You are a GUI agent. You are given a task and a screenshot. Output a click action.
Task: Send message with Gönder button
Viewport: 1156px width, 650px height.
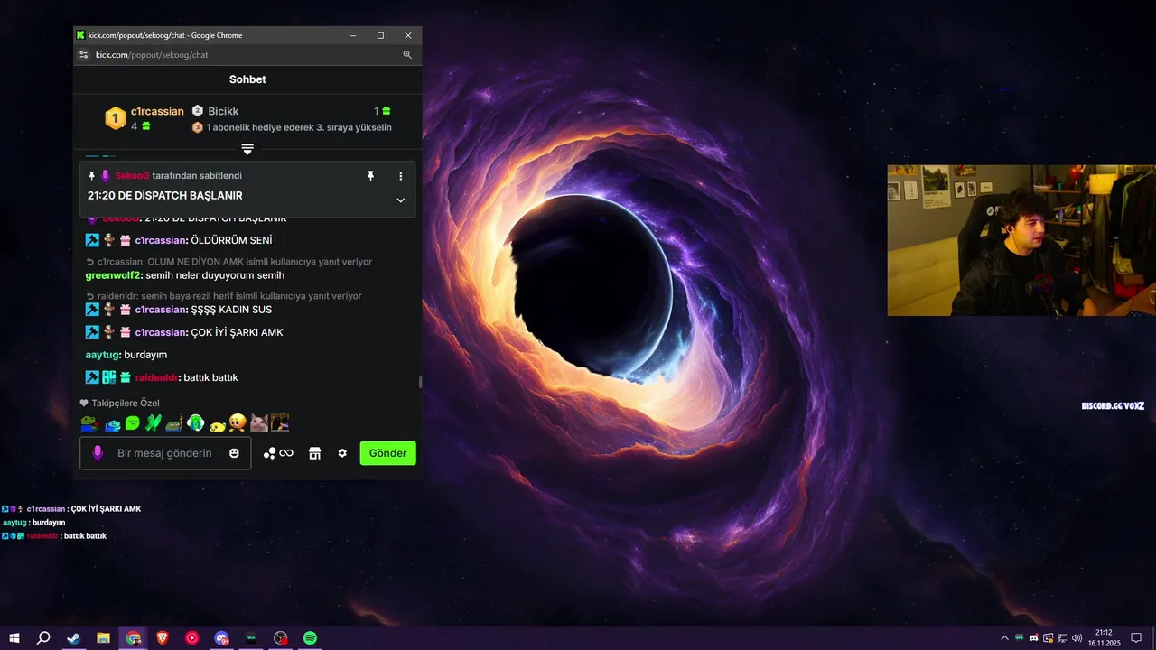387,453
